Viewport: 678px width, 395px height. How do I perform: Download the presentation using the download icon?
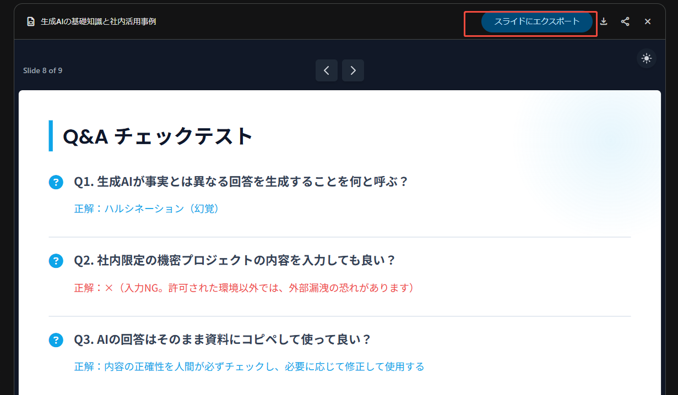[604, 21]
